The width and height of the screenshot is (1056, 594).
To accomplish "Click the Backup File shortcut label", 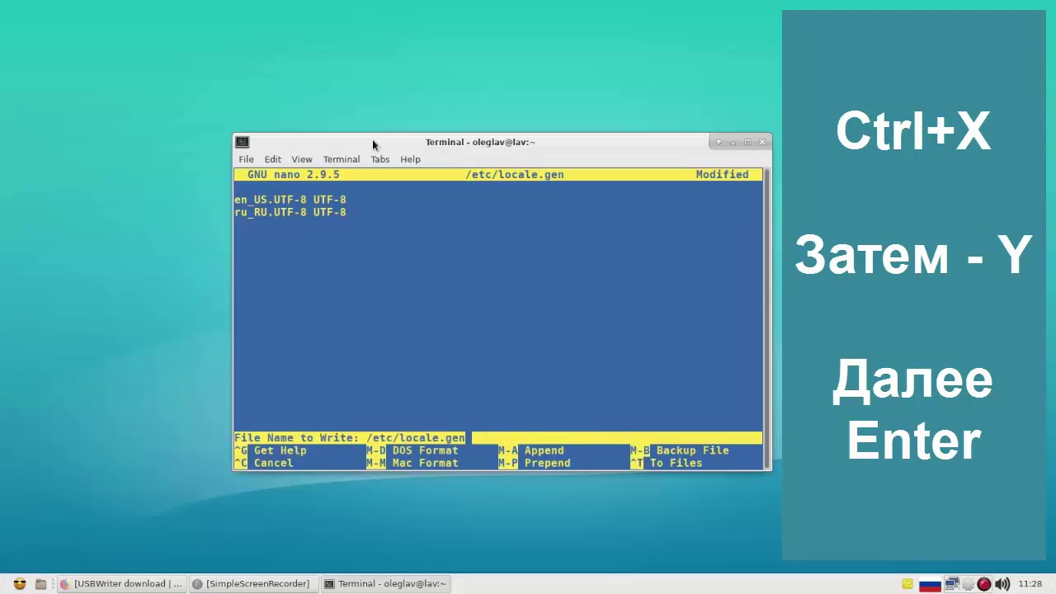I will coord(693,450).
